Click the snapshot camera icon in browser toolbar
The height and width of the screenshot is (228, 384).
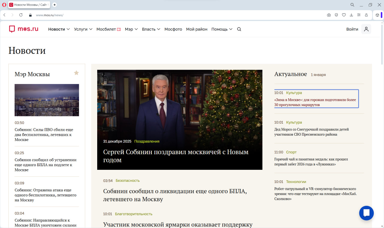click(329, 15)
